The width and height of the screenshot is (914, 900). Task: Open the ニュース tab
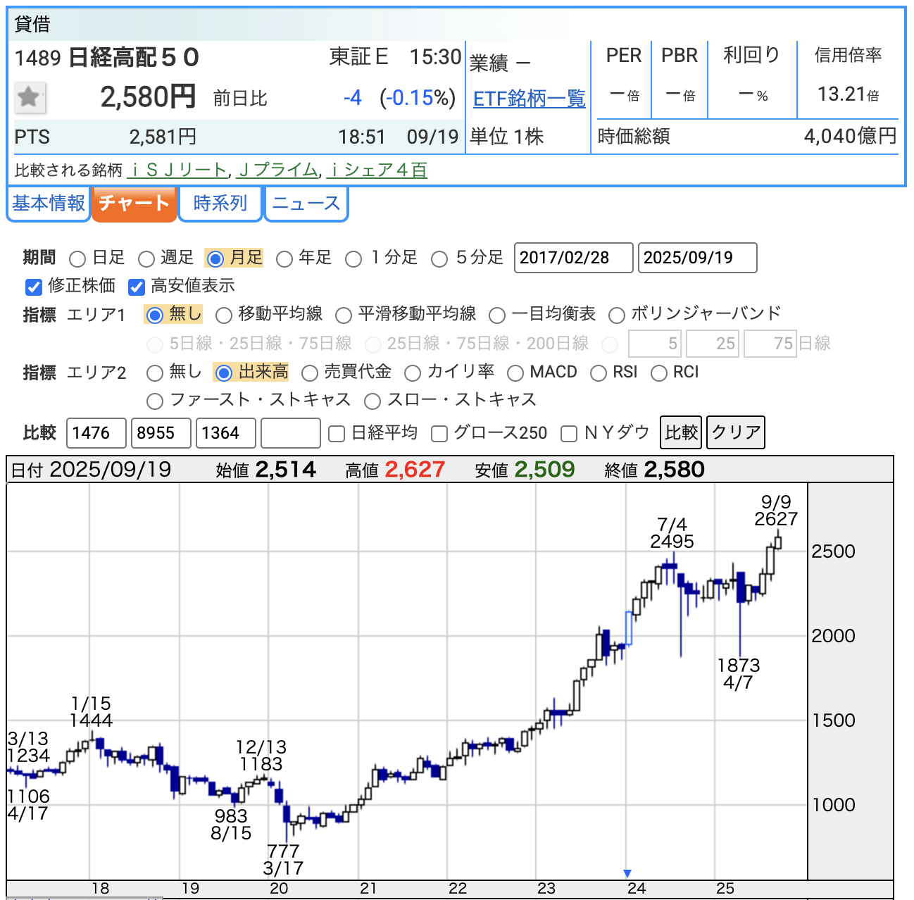(306, 204)
